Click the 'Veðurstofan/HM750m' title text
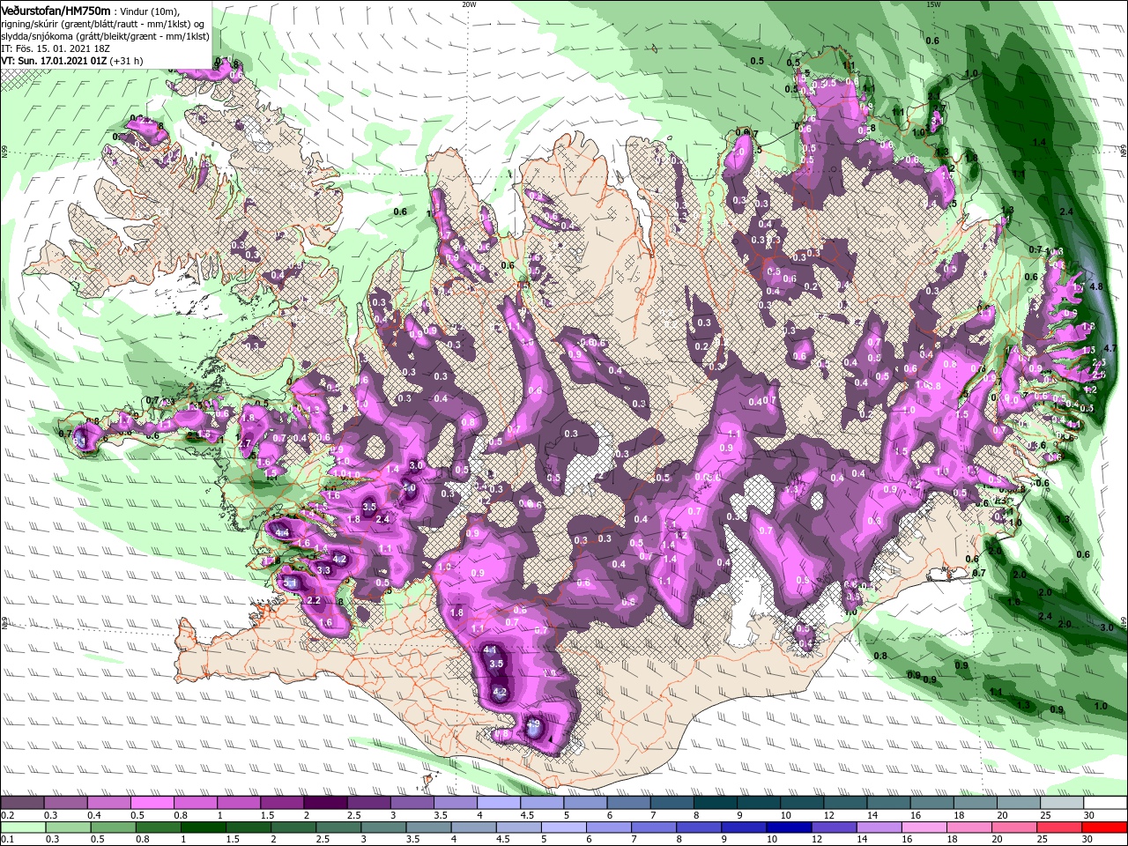 point(56,10)
